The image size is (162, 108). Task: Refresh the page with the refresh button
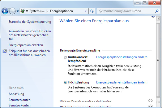(x=92, y=11)
